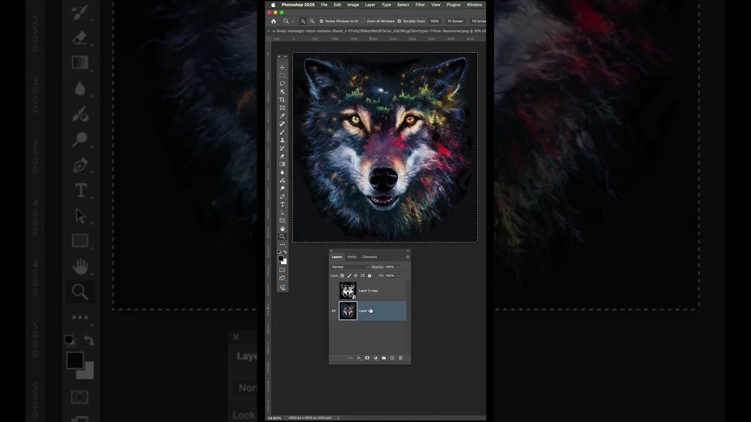The image size is (751, 422).
Task: Select the Crop tool
Action: pos(282,100)
